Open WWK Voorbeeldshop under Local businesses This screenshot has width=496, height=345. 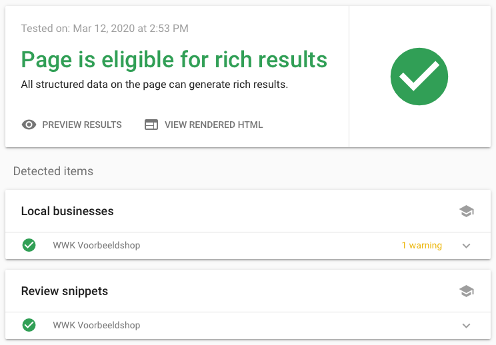[97, 246]
